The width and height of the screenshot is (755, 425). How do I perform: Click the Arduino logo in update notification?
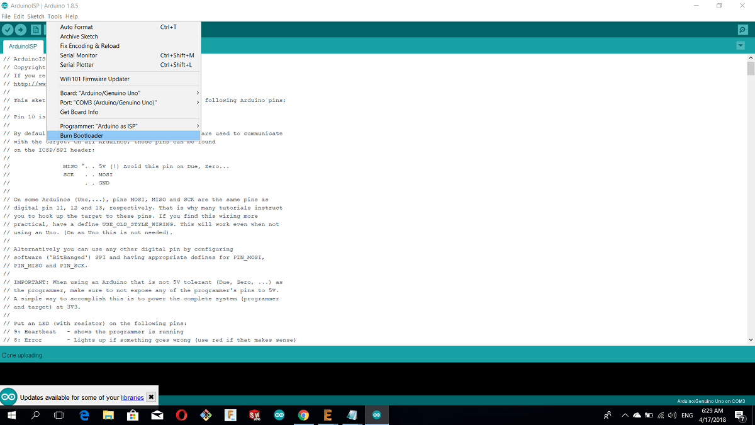8,397
